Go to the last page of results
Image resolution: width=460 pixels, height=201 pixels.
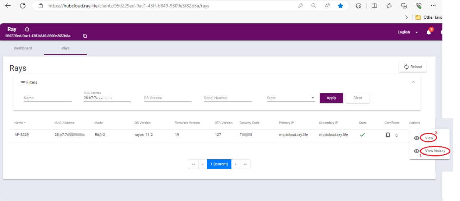245,164
